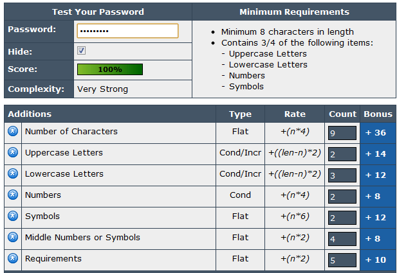
Task: Select the Middle Numbers or Symbols count box
Action: (x=342, y=239)
